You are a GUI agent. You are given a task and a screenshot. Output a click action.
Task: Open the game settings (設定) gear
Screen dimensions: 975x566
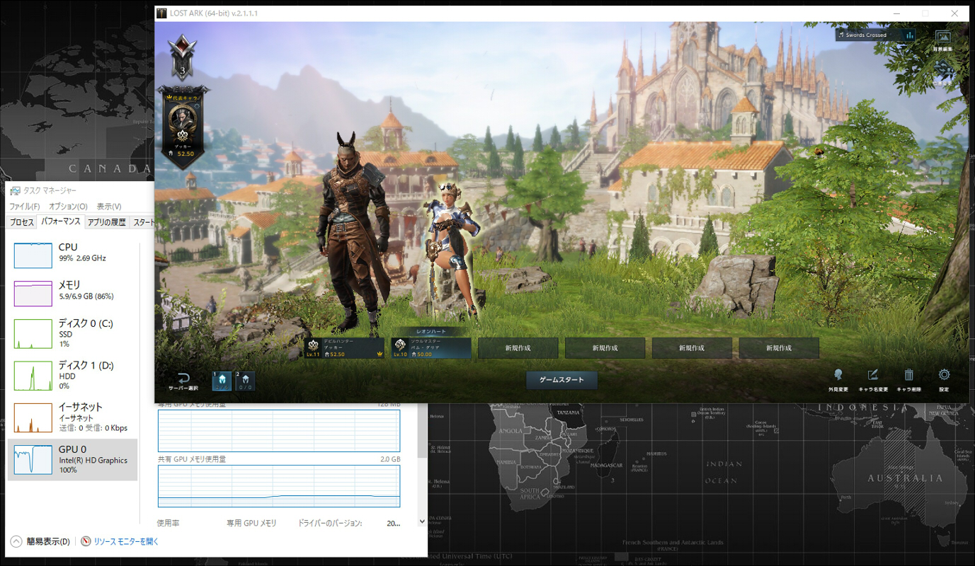coord(944,375)
